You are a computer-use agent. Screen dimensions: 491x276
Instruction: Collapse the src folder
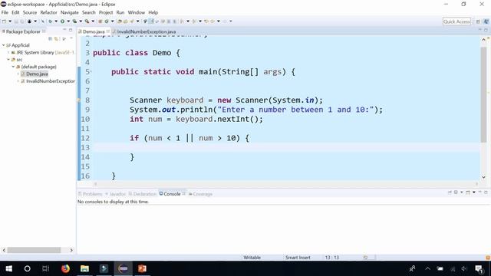[8, 60]
